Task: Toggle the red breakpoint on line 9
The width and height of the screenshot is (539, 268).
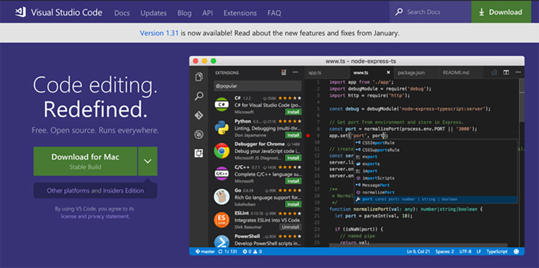Action: [x=308, y=136]
